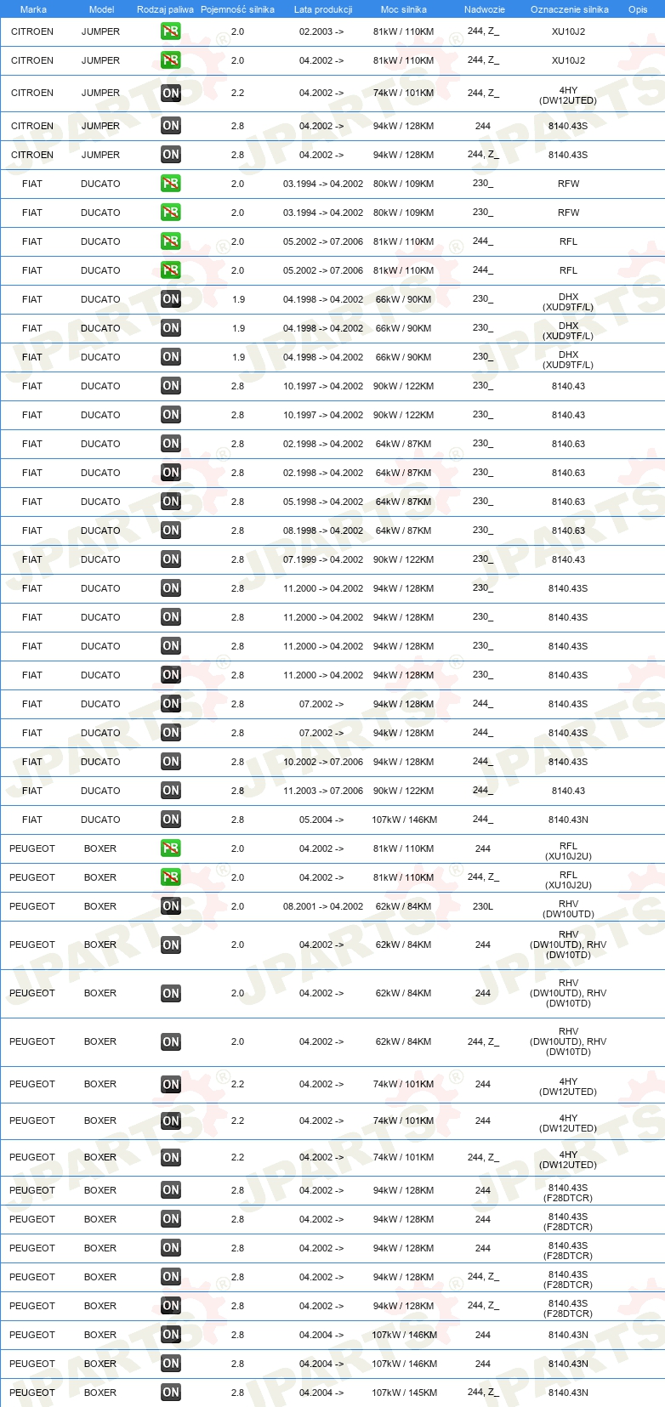Viewport: 665px width, 1407px height.
Task: Click the Oznaczenie silnika column header
Action: coord(570,9)
